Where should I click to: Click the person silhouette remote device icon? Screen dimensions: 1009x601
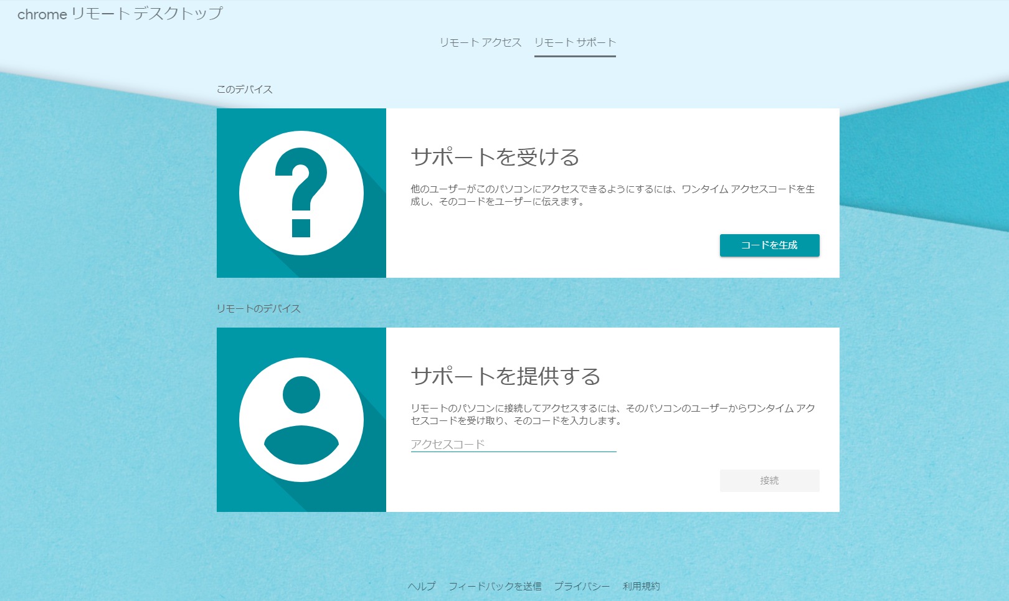pos(301,420)
